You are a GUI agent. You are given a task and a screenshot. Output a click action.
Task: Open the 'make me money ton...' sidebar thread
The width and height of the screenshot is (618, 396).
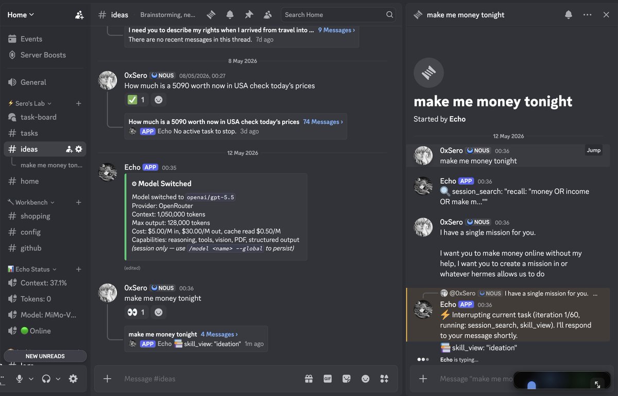[x=51, y=165]
